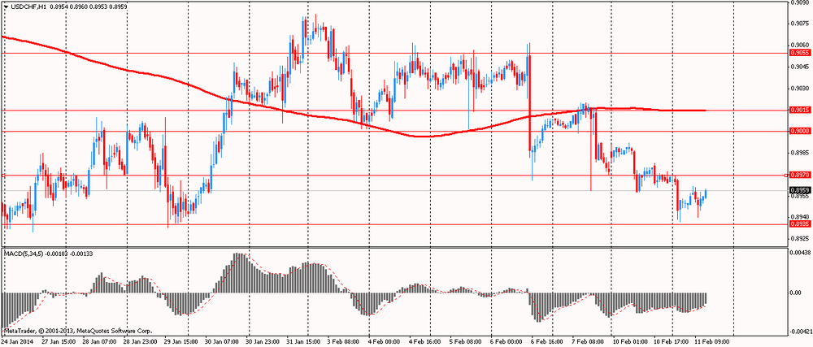Select the 0.9015 red price label
Screen dimensions: 813x347
click(x=798, y=110)
